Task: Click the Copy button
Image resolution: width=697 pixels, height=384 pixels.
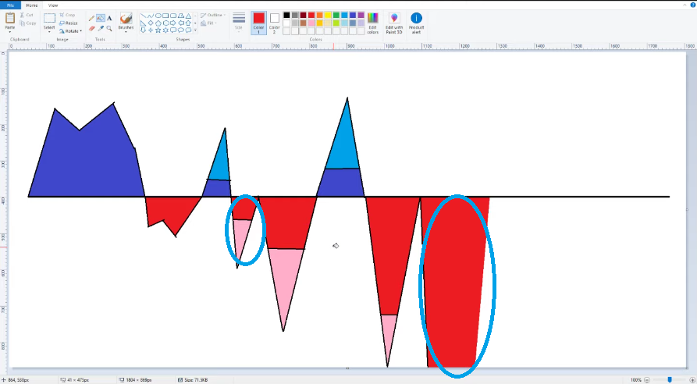Action: pyautogui.click(x=27, y=23)
